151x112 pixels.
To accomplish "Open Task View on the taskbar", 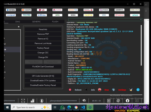I will tap(55, 108).
